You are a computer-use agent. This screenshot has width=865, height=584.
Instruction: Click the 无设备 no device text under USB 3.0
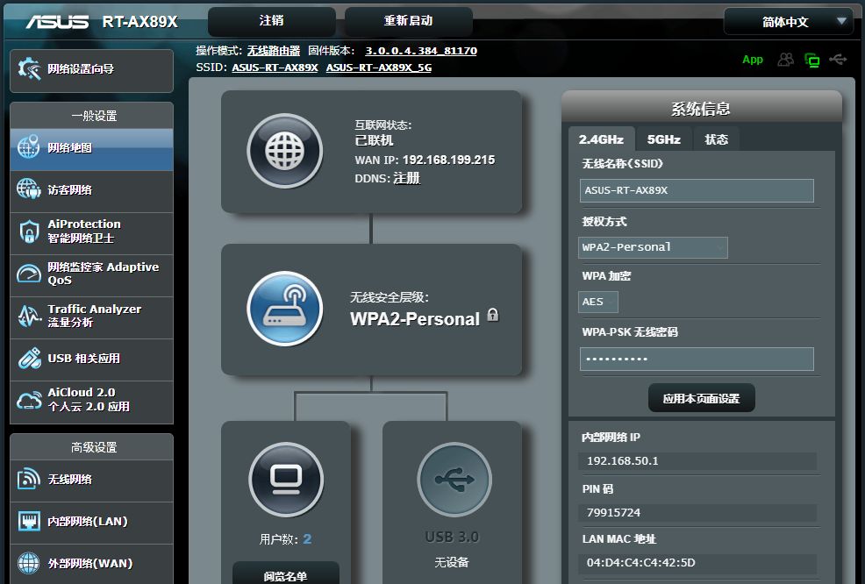pyautogui.click(x=452, y=562)
